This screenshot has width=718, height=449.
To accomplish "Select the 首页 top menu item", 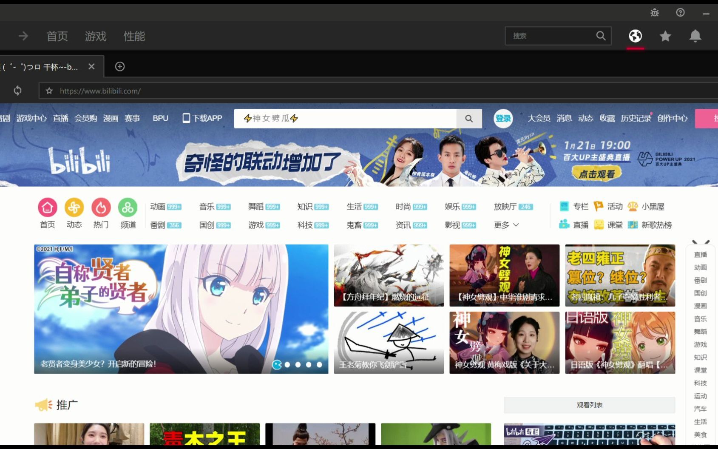I will (x=57, y=36).
